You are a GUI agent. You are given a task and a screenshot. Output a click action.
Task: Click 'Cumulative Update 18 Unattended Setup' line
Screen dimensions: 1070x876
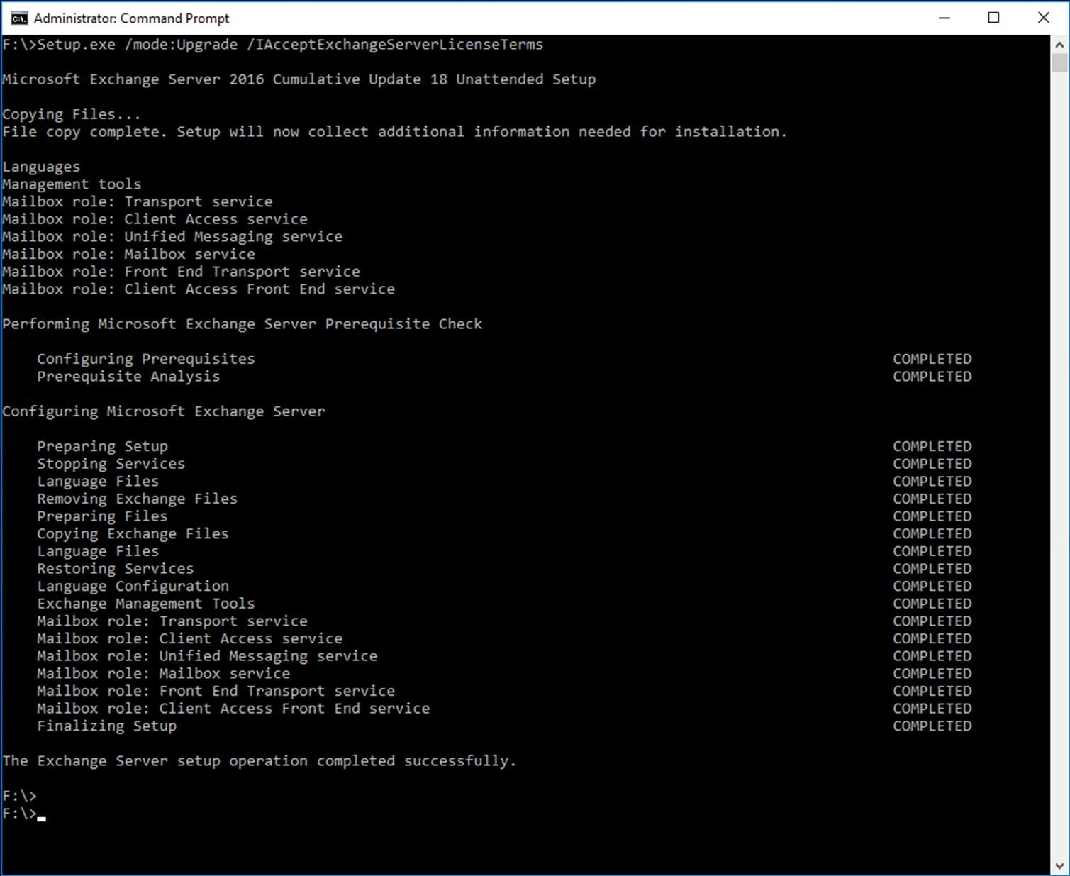click(299, 79)
